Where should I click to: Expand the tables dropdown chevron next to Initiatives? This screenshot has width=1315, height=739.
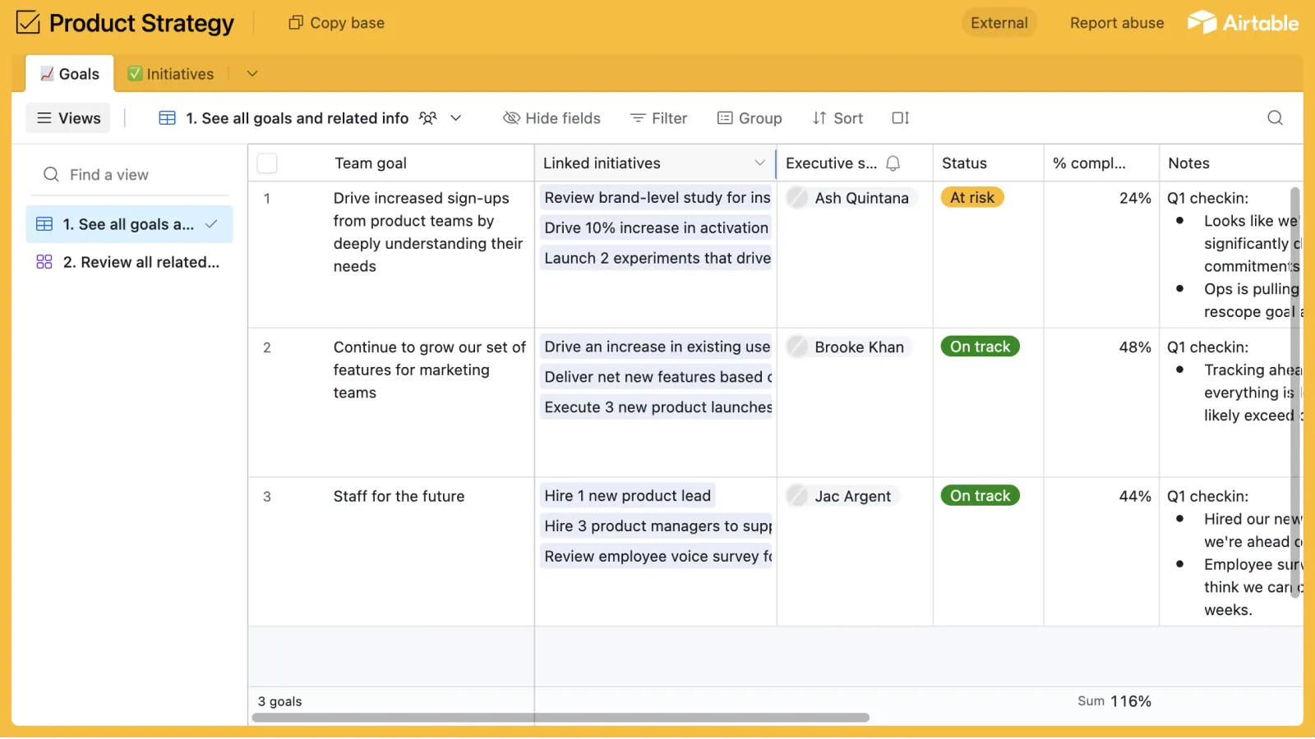coord(252,74)
